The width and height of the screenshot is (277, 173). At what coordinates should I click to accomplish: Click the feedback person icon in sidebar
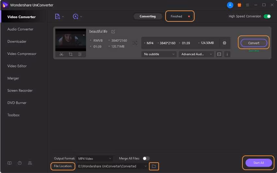point(30,163)
